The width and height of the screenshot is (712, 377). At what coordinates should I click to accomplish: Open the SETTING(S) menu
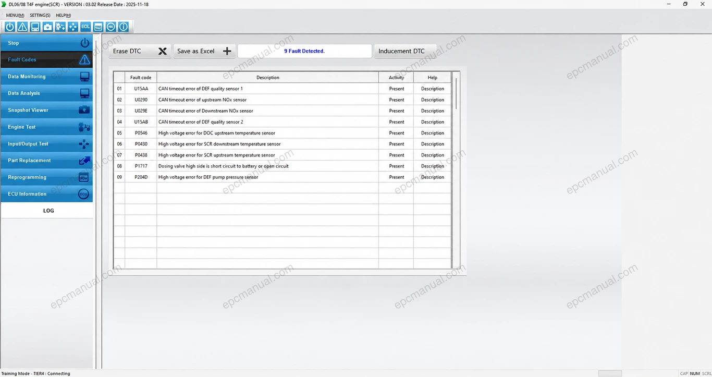click(40, 15)
